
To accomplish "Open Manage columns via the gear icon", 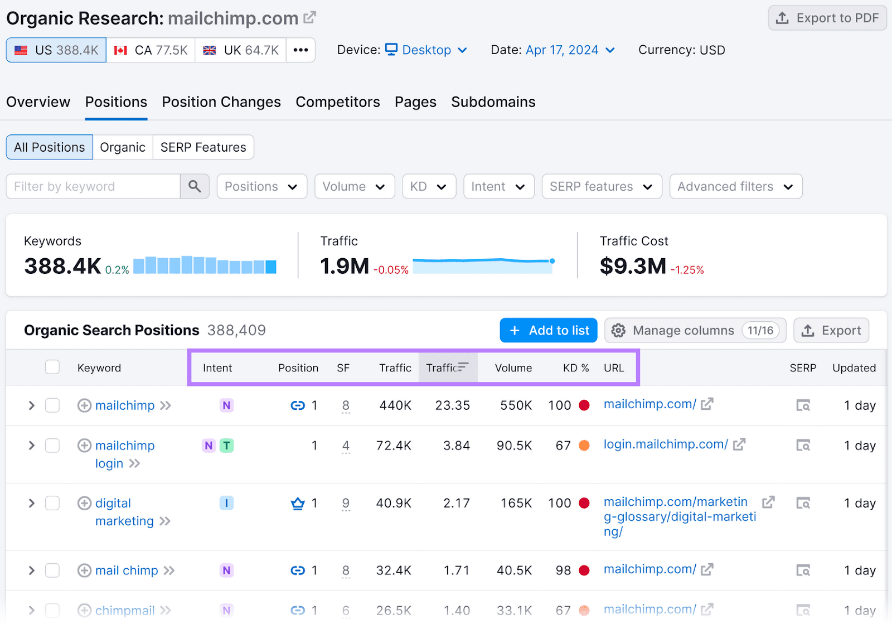I will click(618, 330).
